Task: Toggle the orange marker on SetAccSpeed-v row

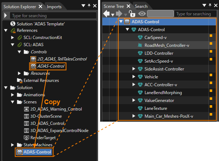Action: pyautogui.click(x=211, y=59)
